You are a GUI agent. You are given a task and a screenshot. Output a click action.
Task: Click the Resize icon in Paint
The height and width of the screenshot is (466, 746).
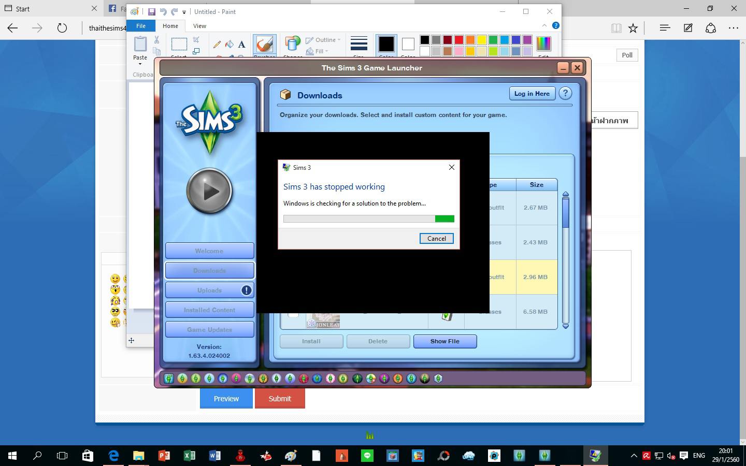click(x=196, y=51)
